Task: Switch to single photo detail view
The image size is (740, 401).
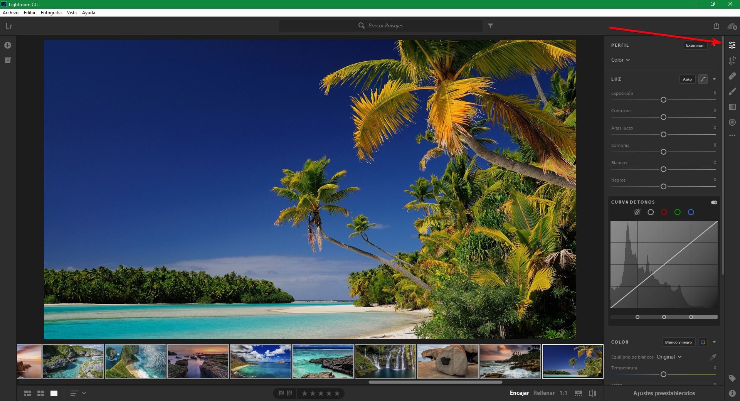Action: [x=54, y=393]
